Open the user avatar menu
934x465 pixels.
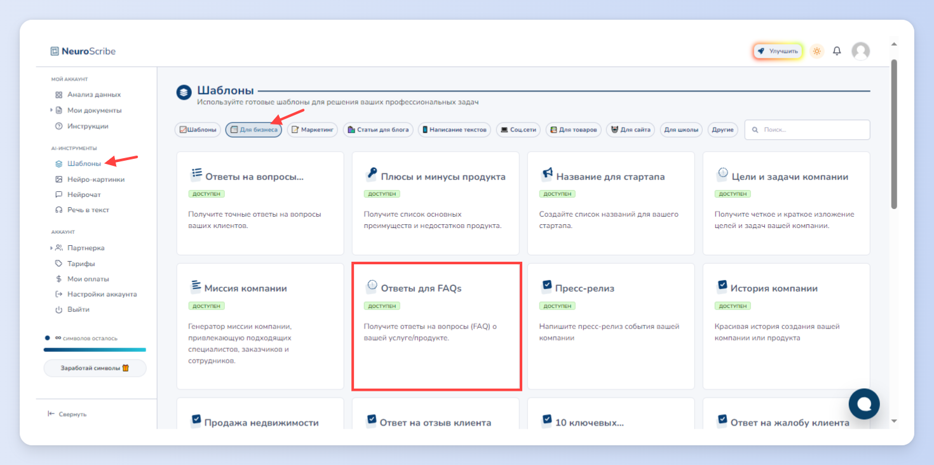tap(860, 51)
